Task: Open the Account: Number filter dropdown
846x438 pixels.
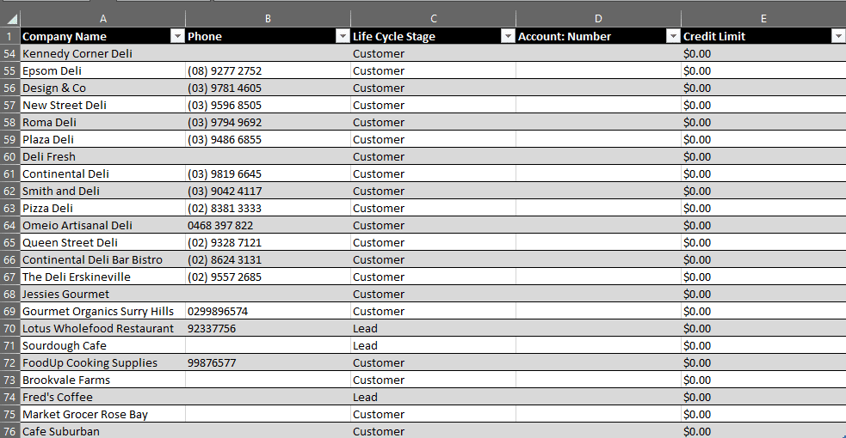Action: pos(673,36)
